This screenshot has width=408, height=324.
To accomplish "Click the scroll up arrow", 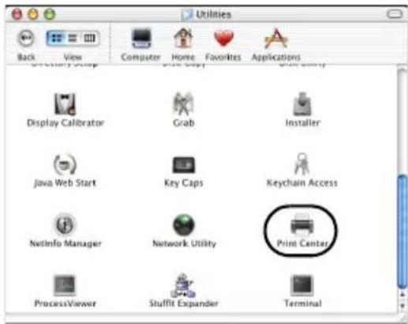I will (402, 295).
